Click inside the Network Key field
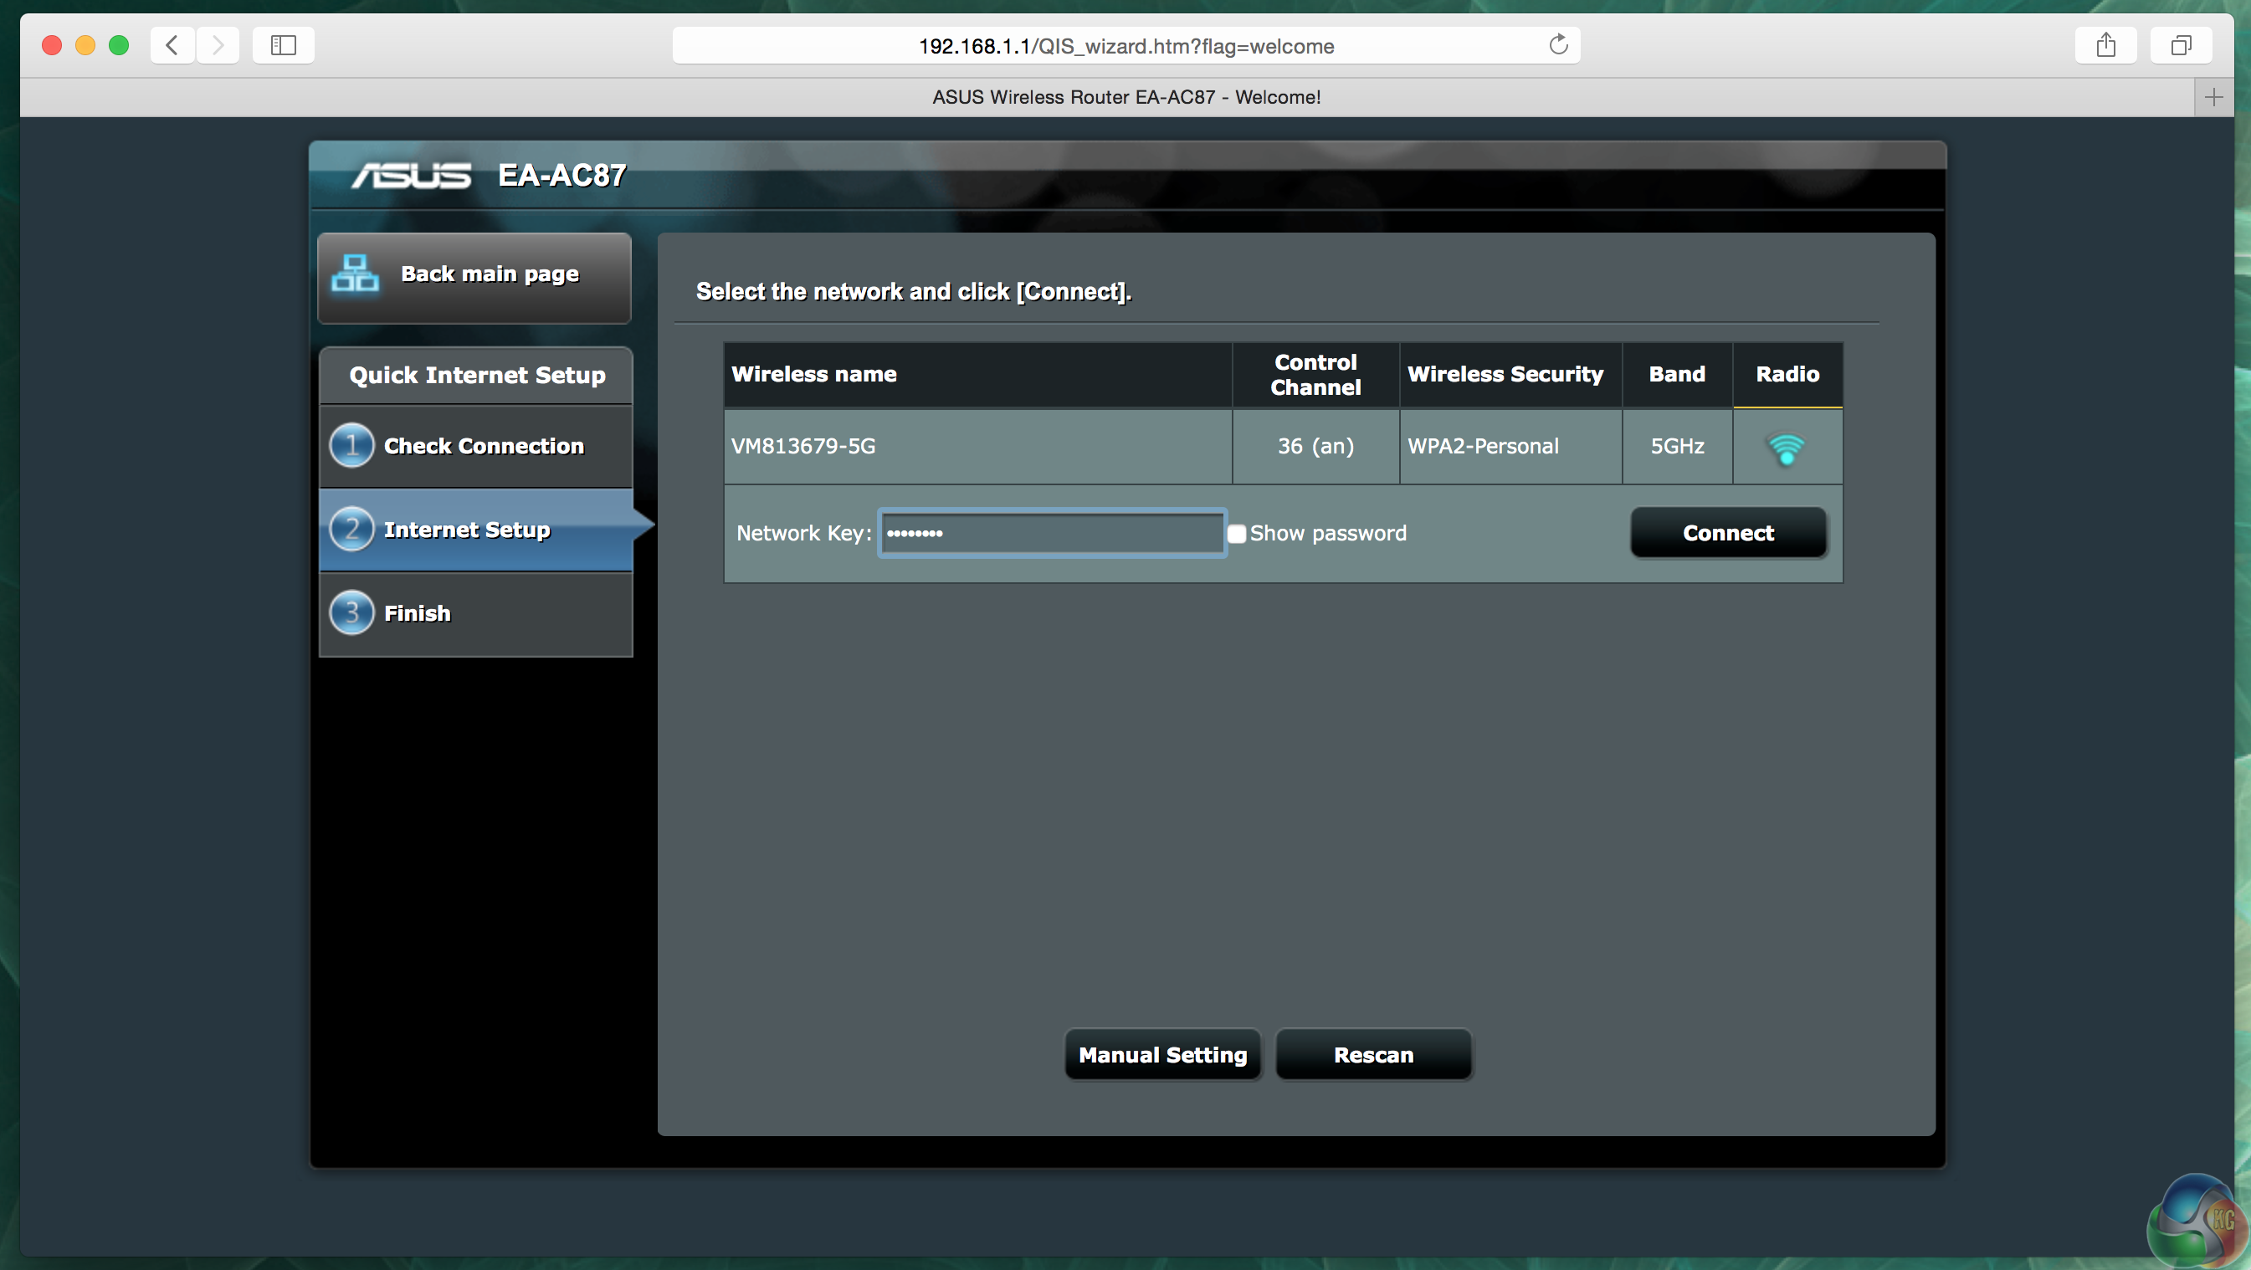The image size is (2251, 1270). [x=1051, y=533]
